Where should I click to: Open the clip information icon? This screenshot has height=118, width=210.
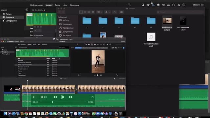(x=184, y=5)
